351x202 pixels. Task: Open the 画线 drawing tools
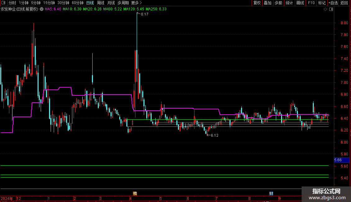click(x=300, y=3)
